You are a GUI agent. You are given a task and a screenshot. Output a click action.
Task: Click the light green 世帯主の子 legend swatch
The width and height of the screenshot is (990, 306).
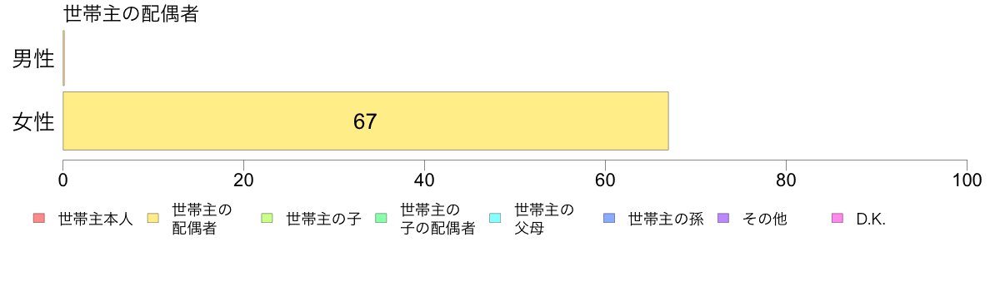pyautogui.click(x=267, y=219)
